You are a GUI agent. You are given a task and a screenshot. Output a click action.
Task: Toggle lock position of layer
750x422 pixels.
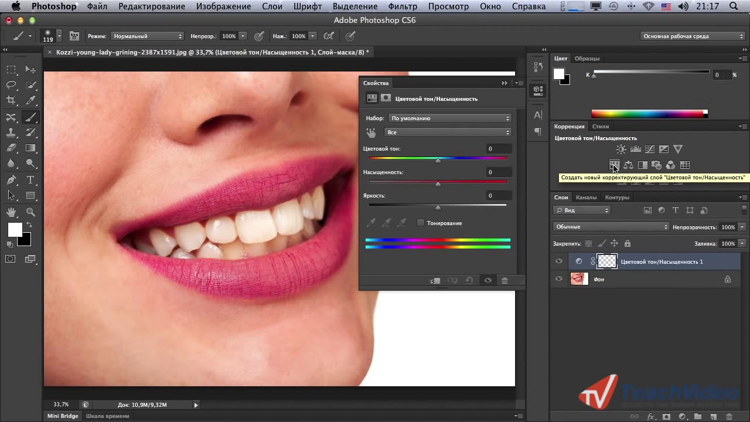pyautogui.click(x=615, y=243)
